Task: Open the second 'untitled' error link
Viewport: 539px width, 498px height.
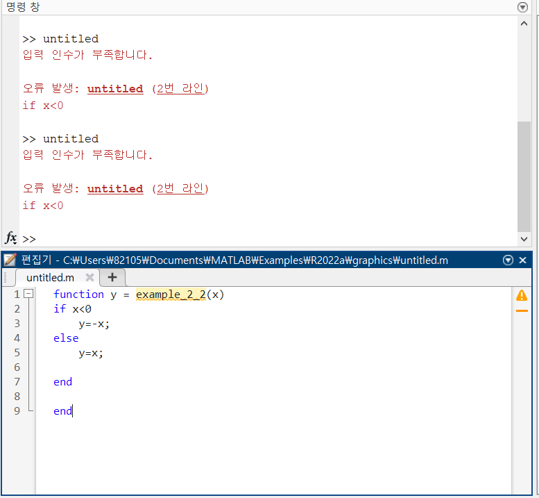Action: coord(115,189)
